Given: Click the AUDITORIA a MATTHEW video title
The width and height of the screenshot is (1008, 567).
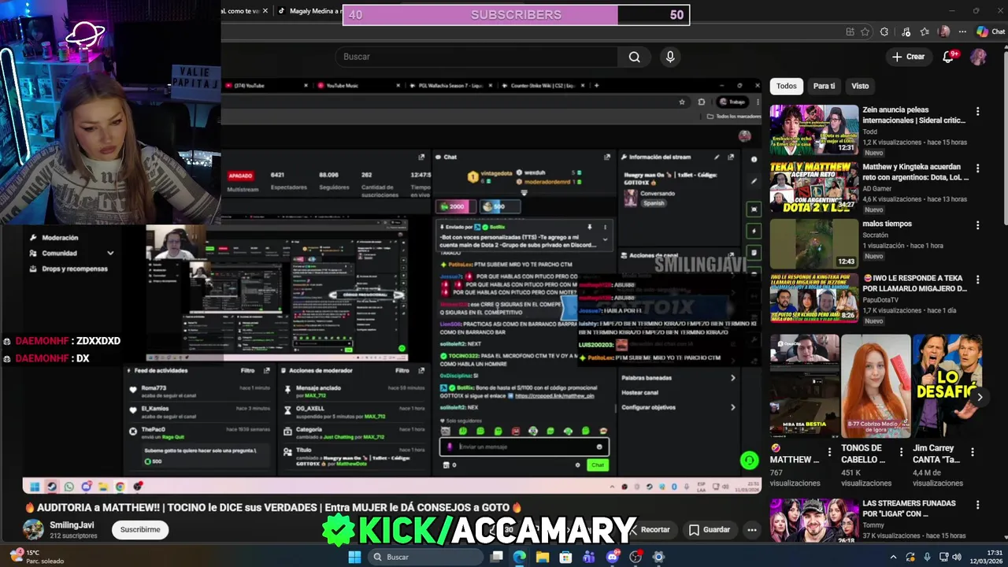Looking at the screenshot, I should coord(272,508).
